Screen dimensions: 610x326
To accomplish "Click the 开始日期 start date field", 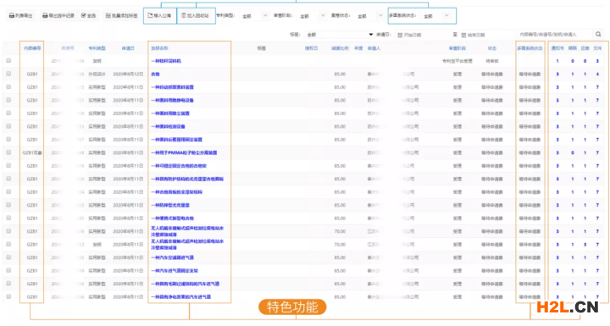I will pos(423,35).
